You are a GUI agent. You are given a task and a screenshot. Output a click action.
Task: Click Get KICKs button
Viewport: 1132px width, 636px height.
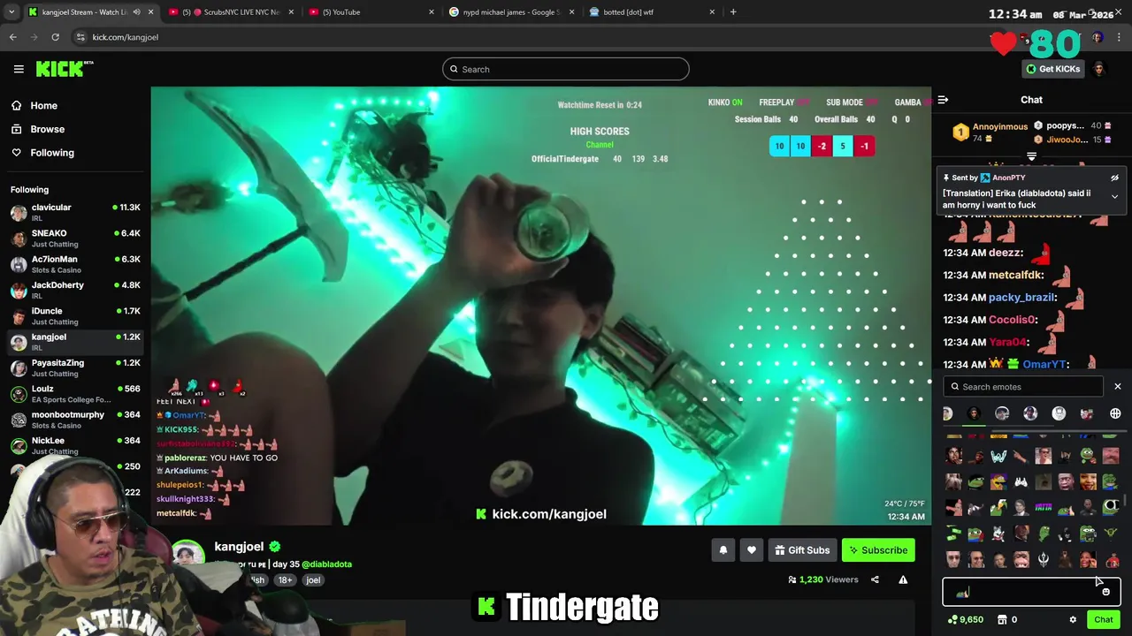[x=1052, y=69]
